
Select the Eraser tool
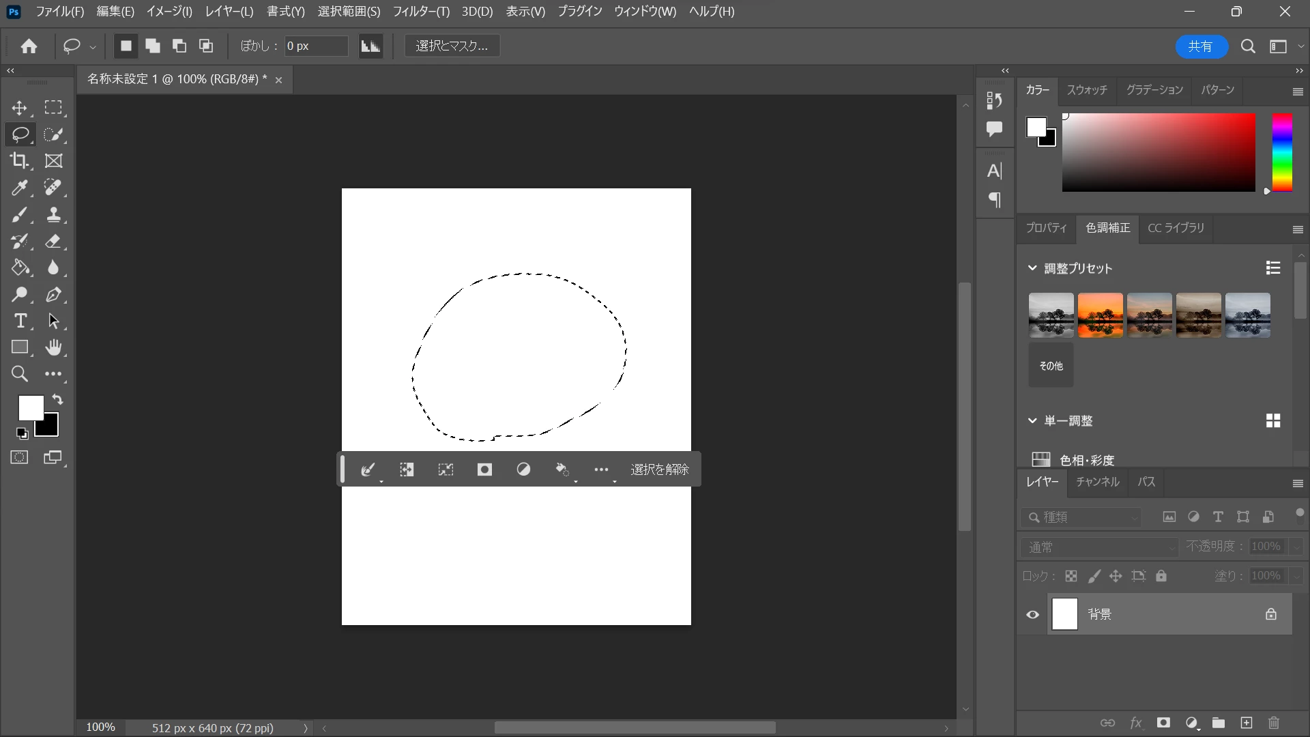(53, 242)
